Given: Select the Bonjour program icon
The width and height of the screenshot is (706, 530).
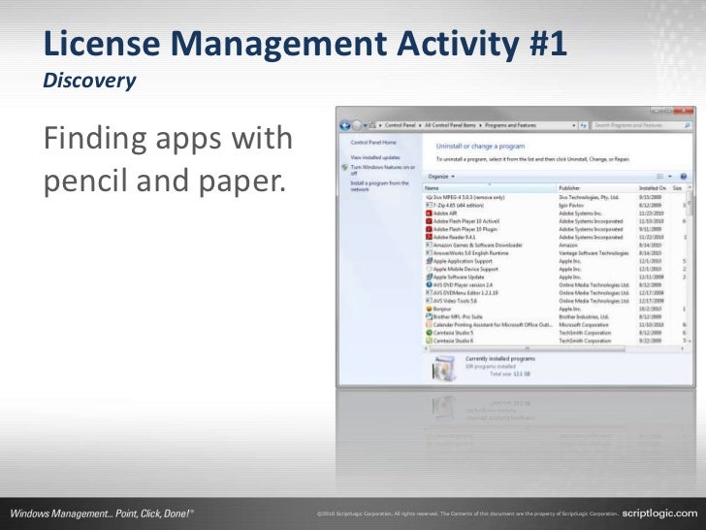Looking at the screenshot, I should coord(429,309).
